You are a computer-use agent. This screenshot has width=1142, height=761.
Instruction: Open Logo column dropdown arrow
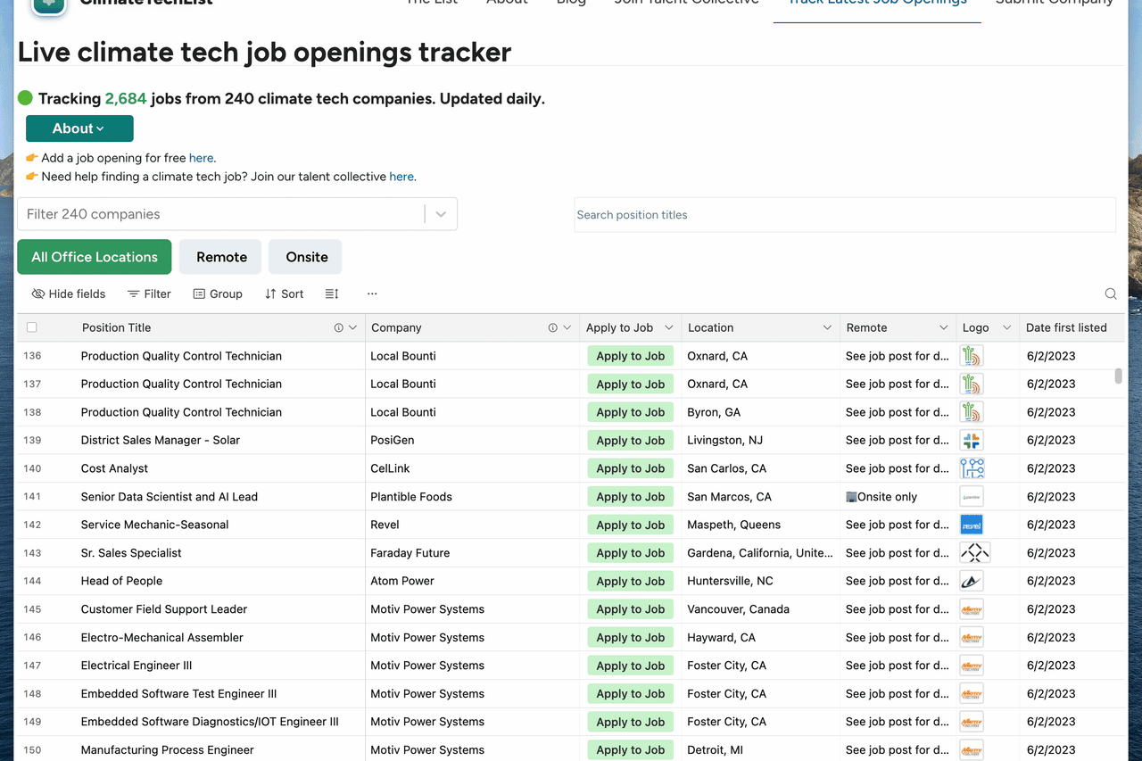1006,327
